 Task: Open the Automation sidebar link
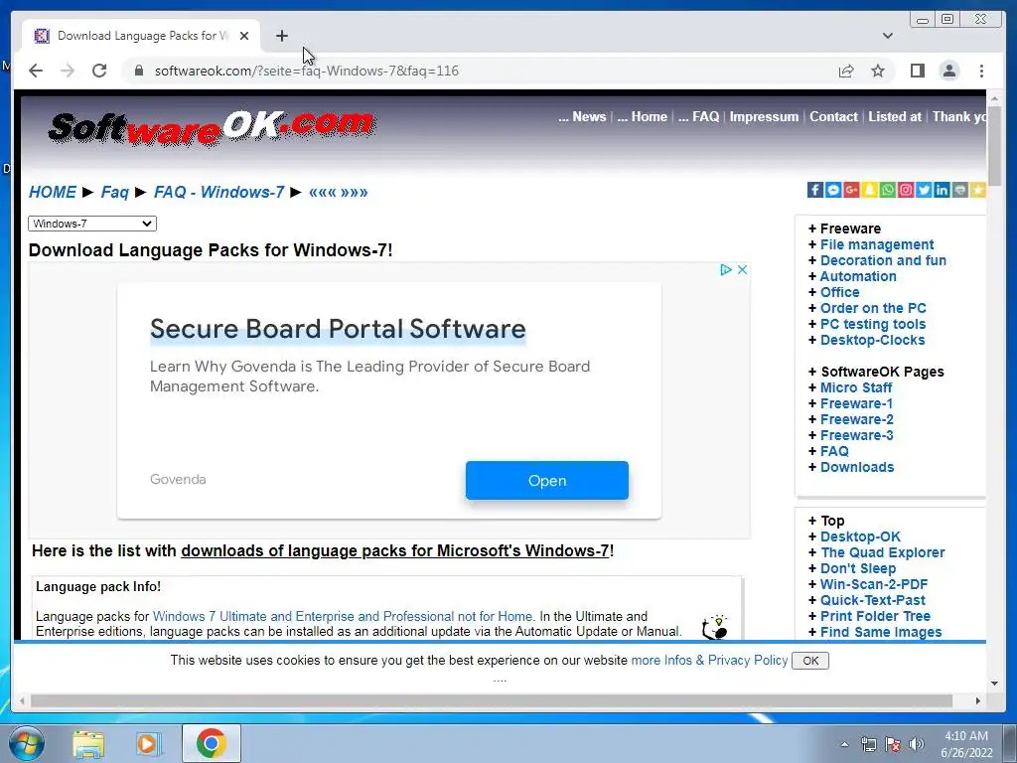click(x=858, y=276)
